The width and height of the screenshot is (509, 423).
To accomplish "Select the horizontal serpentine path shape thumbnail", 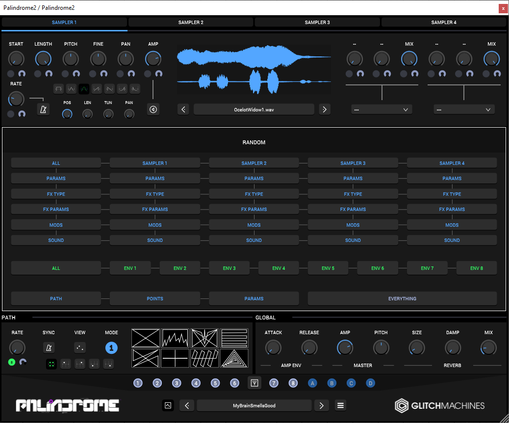I will [234, 338].
